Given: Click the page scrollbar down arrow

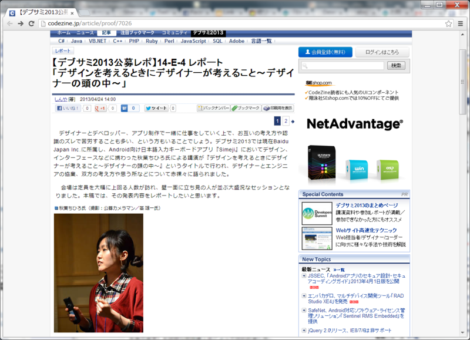Looking at the screenshot, I should (462, 333).
